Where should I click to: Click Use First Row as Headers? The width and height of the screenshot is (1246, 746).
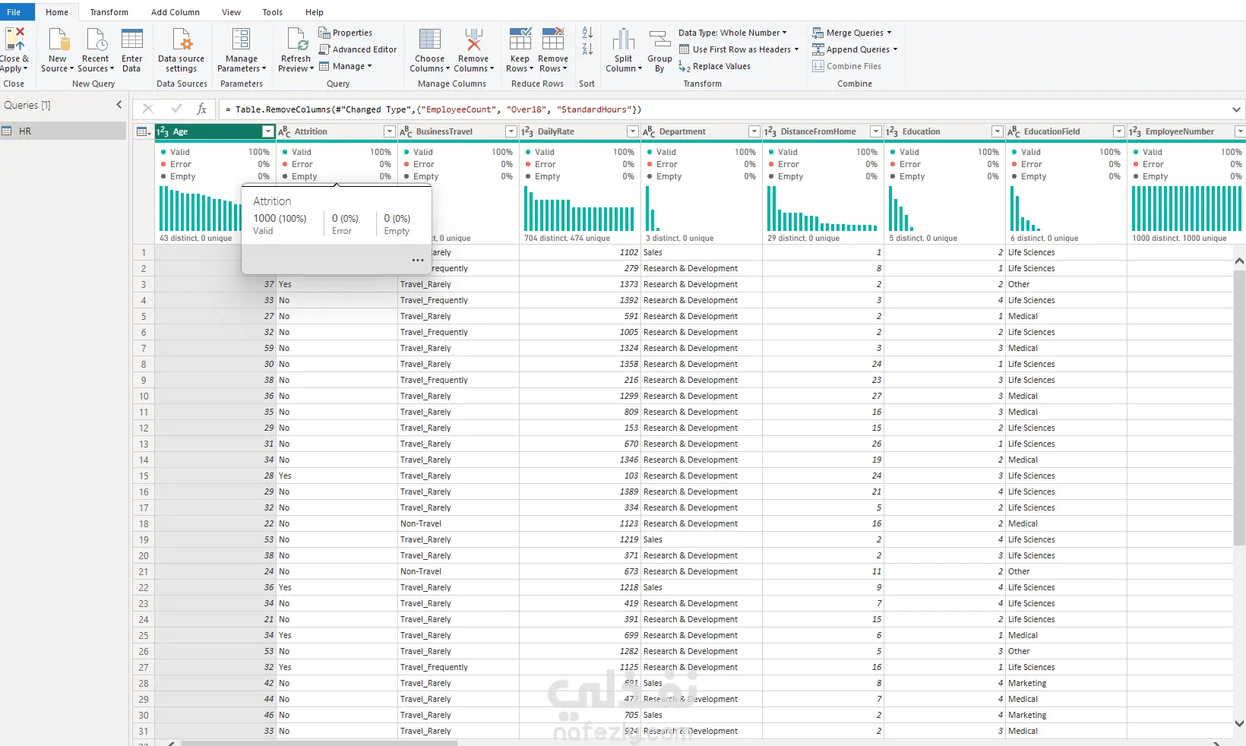[x=738, y=49]
